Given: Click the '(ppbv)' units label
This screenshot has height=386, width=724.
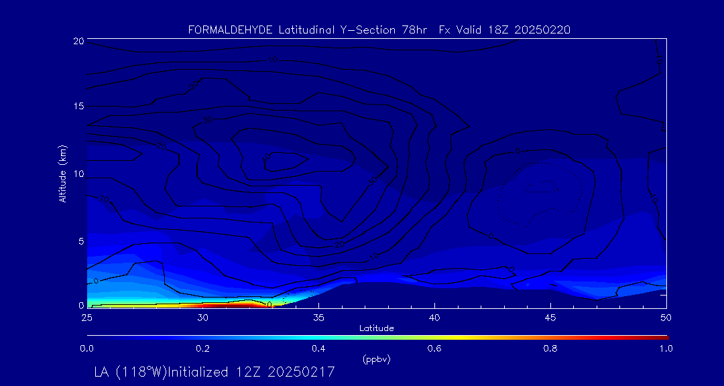Looking at the screenshot, I should click(376, 360).
